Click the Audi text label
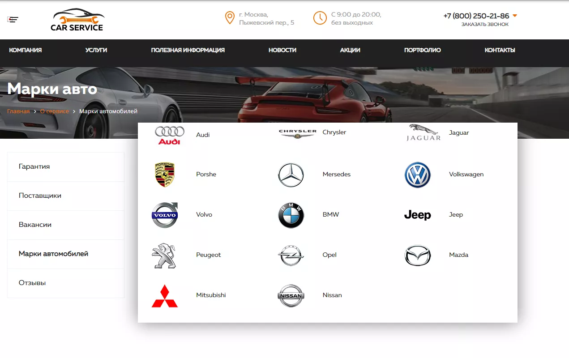 tap(203, 135)
